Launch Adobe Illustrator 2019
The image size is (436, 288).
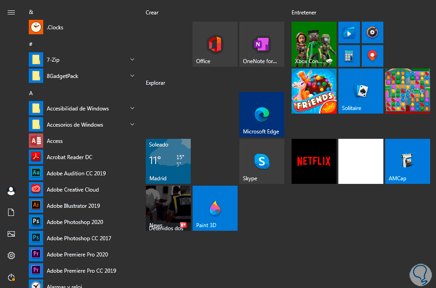click(82, 206)
